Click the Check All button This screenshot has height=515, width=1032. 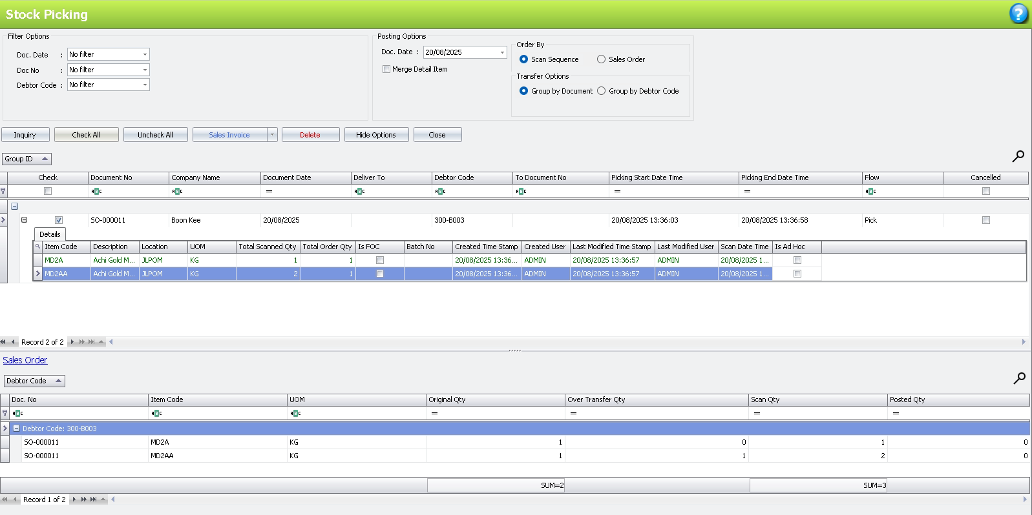click(x=86, y=135)
